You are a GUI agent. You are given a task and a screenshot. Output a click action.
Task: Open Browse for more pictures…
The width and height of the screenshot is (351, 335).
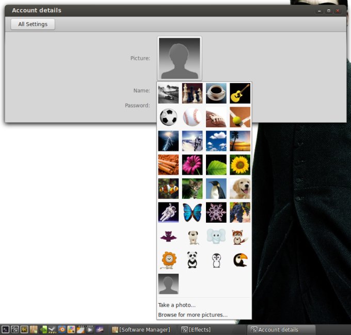(193, 315)
